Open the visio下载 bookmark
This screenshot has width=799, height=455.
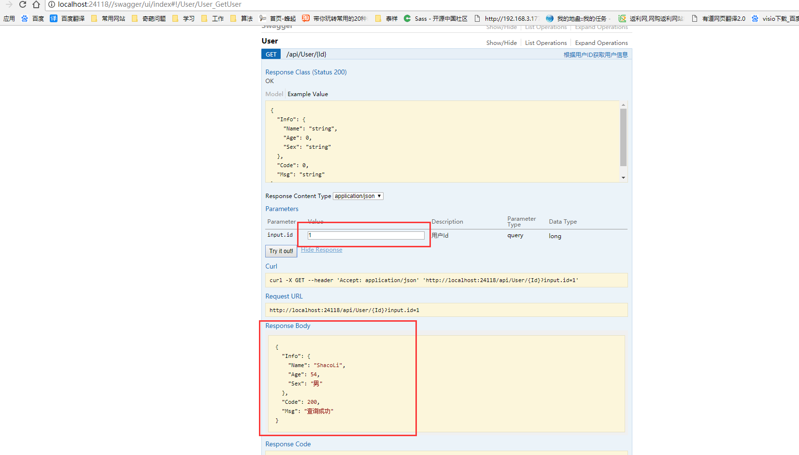[775, 18]
